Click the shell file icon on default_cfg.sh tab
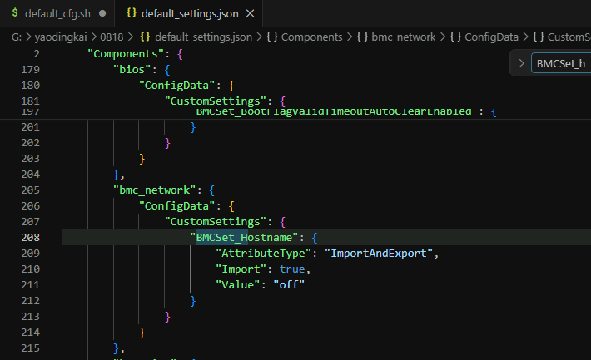Screen dimensions: 591x360 tap(15, 13)
